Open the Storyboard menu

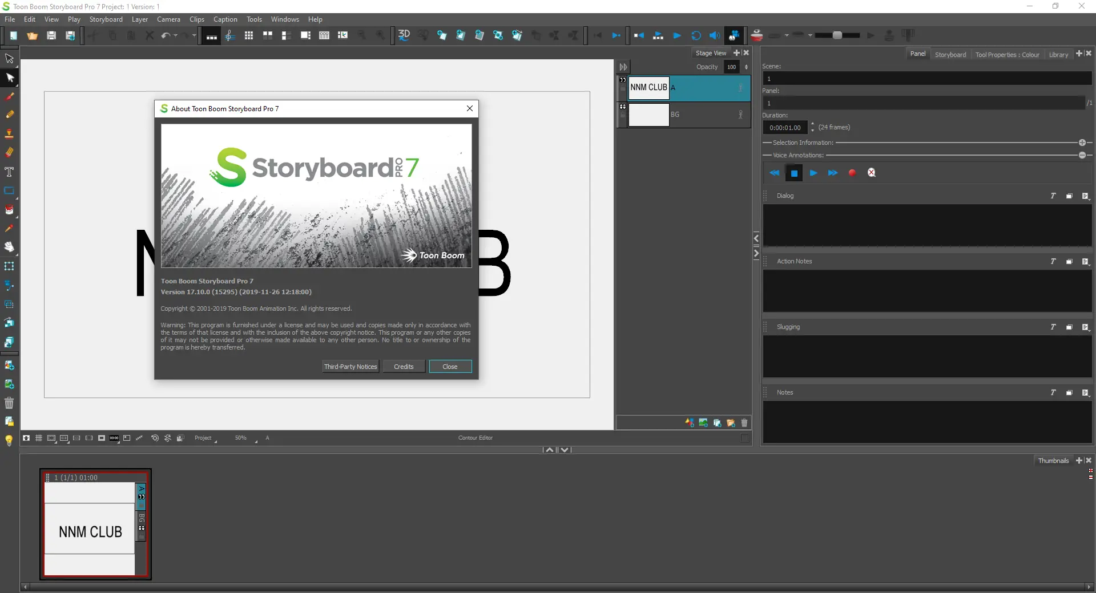click(x=105, y=19)
